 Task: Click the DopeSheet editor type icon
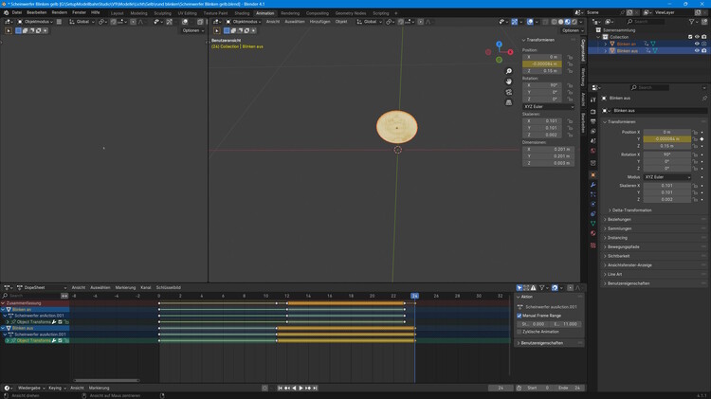click(9, 287)
